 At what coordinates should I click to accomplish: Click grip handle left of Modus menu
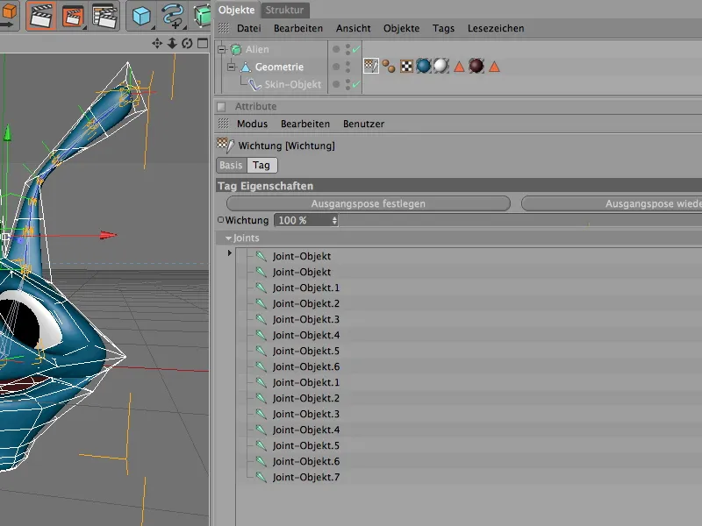click(224, 124)
